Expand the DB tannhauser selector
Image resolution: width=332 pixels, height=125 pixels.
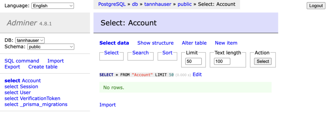coord(30,40)
